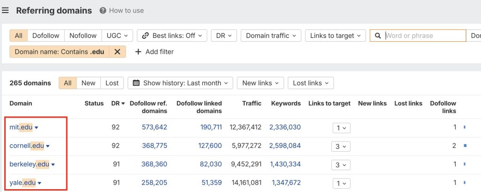Select the All domains tab
The height and width of the screenshot is (192, 481).
point(68,83)
